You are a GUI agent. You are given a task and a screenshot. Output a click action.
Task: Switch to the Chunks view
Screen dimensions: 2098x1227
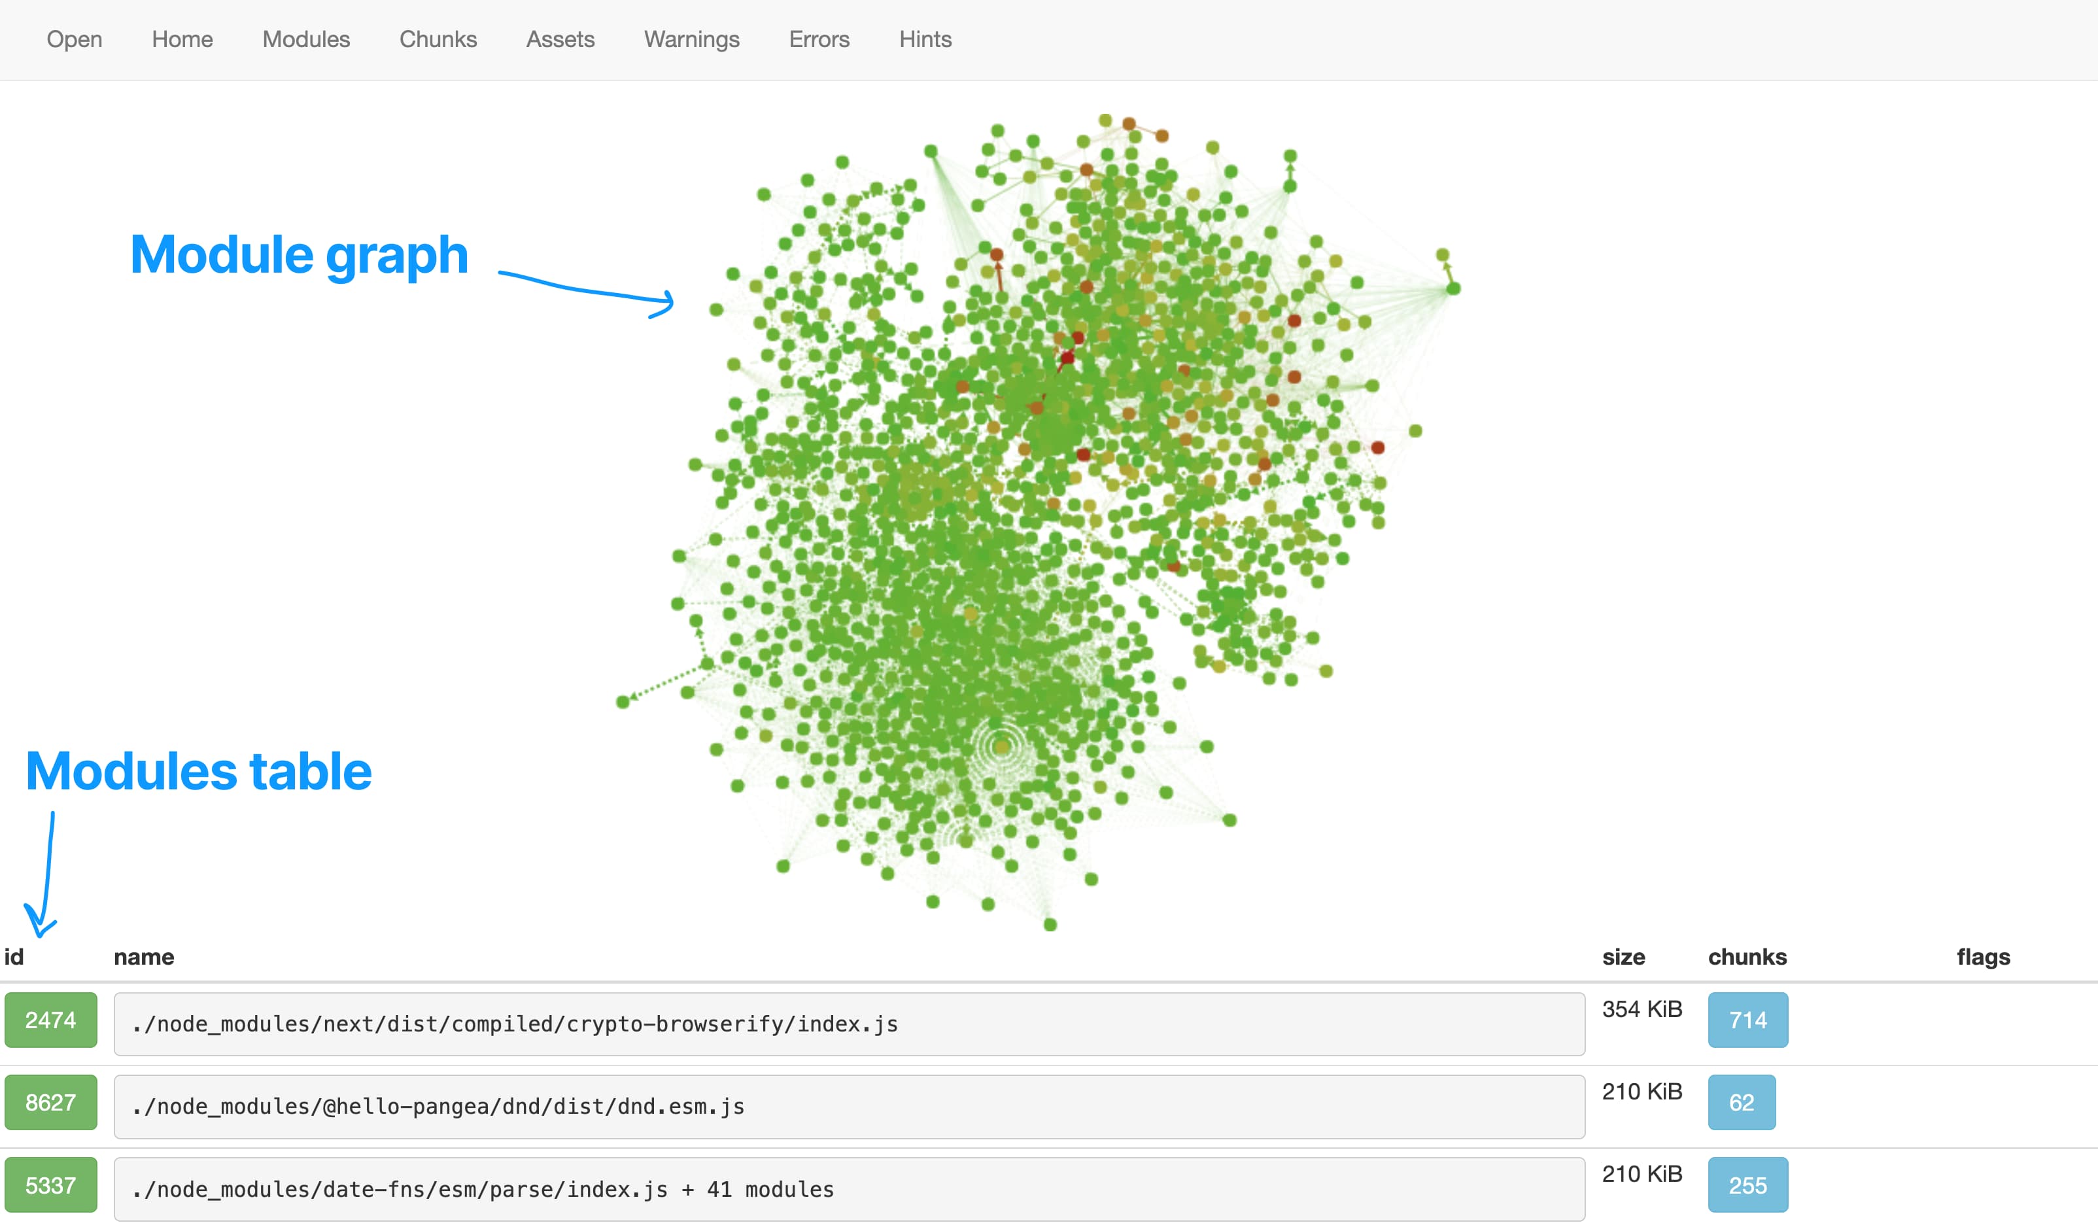click(438, 39)
